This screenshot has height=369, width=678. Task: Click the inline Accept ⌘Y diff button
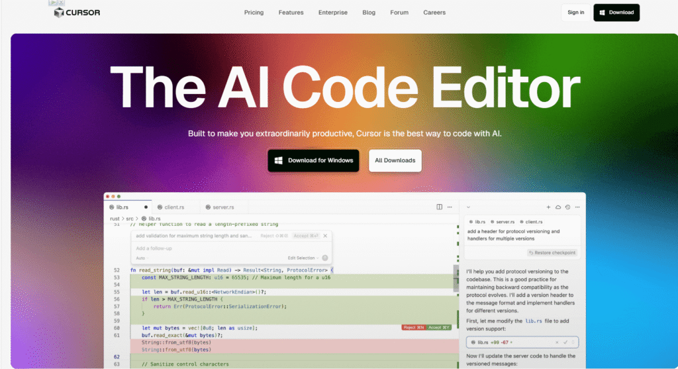439,327
